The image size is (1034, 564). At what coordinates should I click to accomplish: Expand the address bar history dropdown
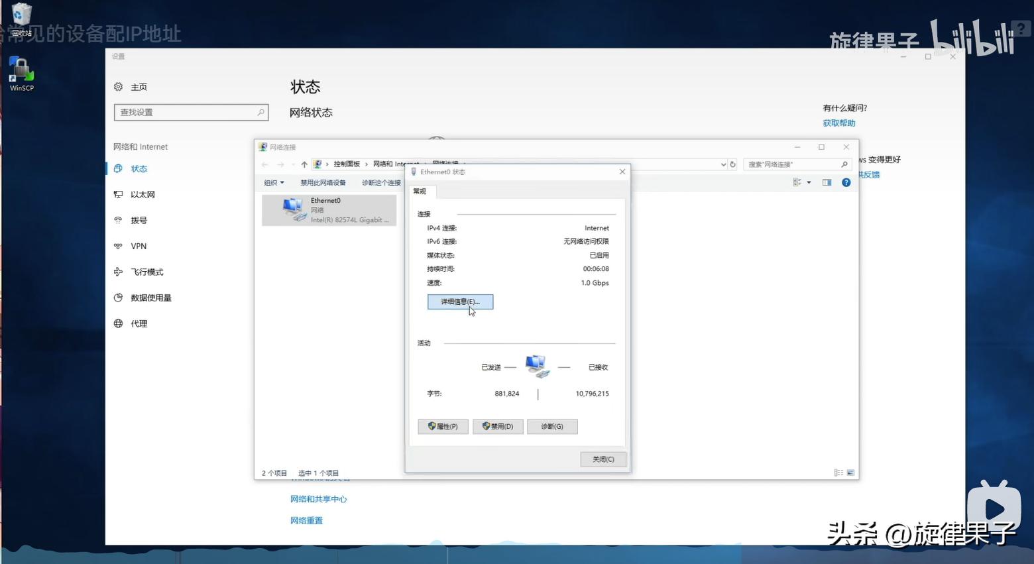tap(722, 164)
